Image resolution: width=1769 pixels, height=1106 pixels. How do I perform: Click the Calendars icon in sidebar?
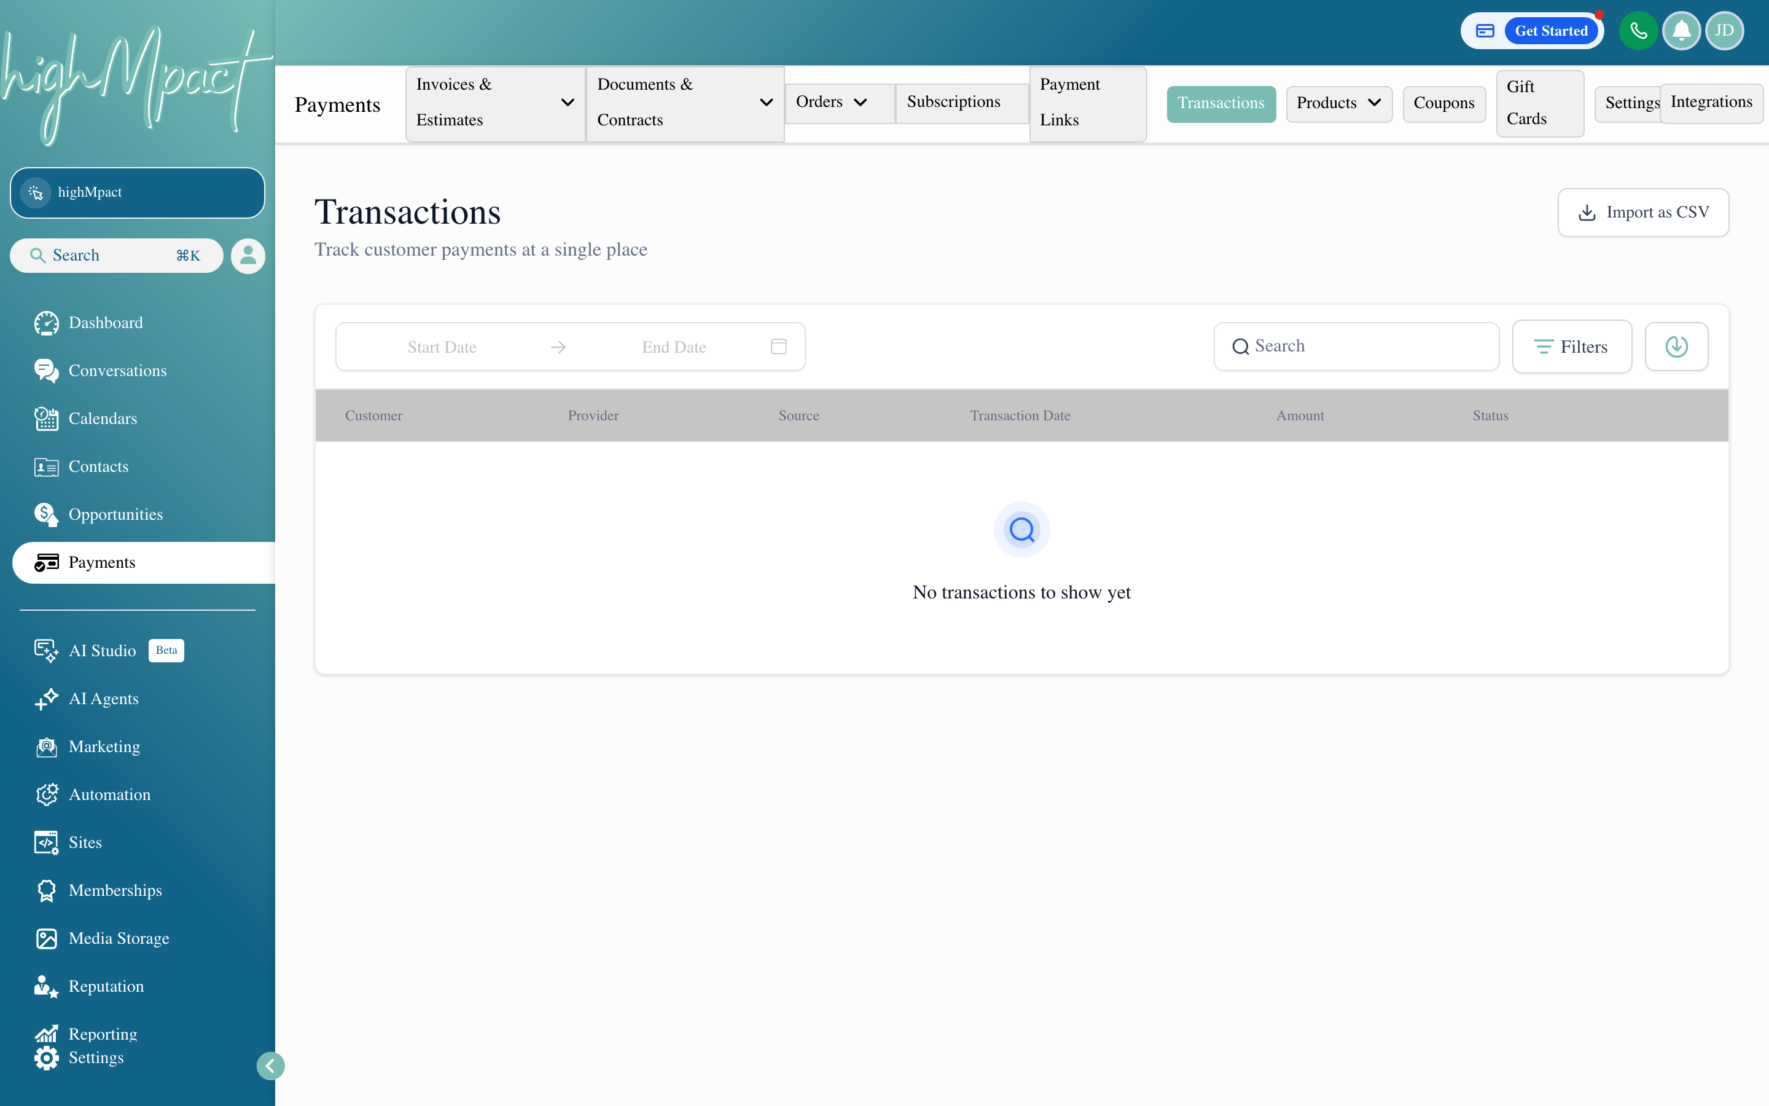pyautogui.click(x=46, y=418)
